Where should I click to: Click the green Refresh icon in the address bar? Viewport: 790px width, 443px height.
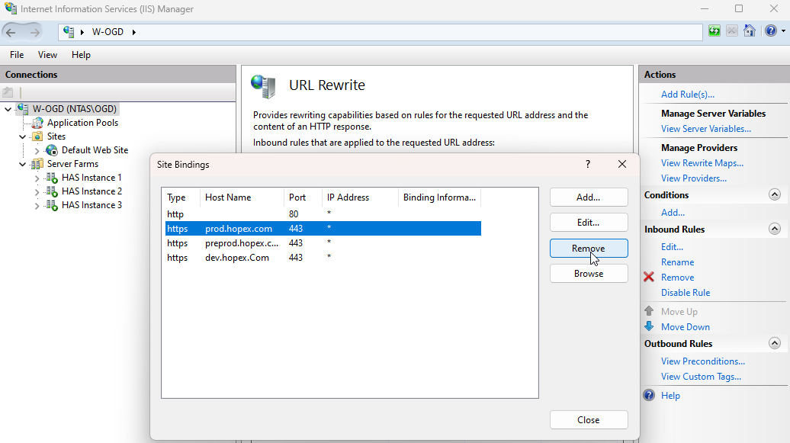(x=714, y=31)
